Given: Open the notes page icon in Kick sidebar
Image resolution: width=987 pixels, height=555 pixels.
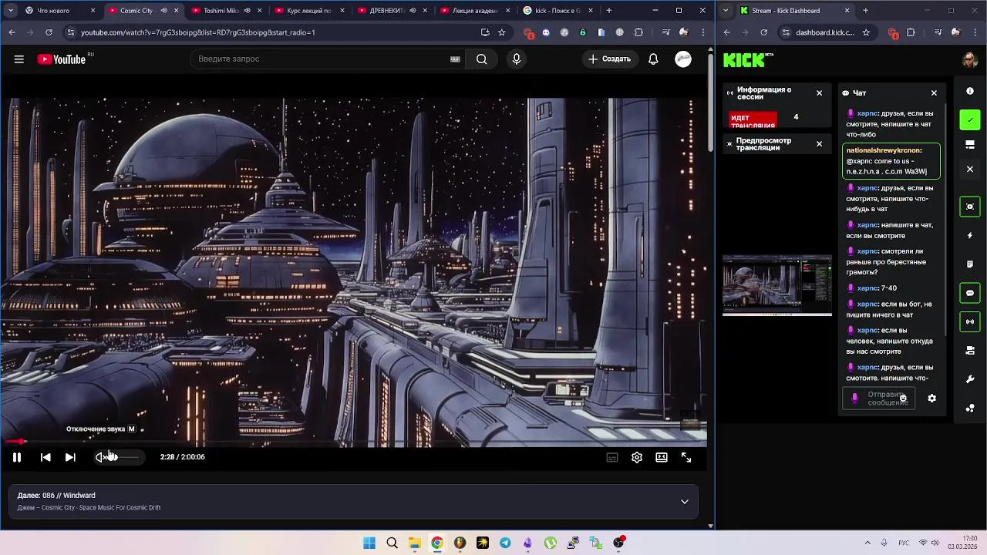Looking at the screenshot, I should click(x=970, y=264).
